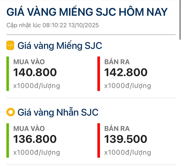The height and width of the screenshot is (168, 182).
Task: Click red sell indicator bar for Miếng SJC
Action: pos(99,74)
